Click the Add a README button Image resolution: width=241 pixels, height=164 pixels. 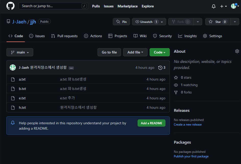click(151, 123)
